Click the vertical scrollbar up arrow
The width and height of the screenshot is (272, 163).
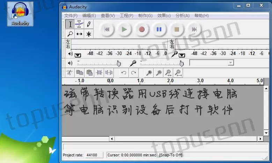tap(266, 89)
